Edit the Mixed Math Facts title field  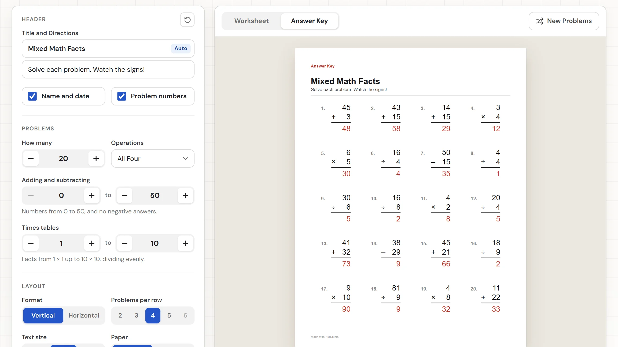click(108, 48)
